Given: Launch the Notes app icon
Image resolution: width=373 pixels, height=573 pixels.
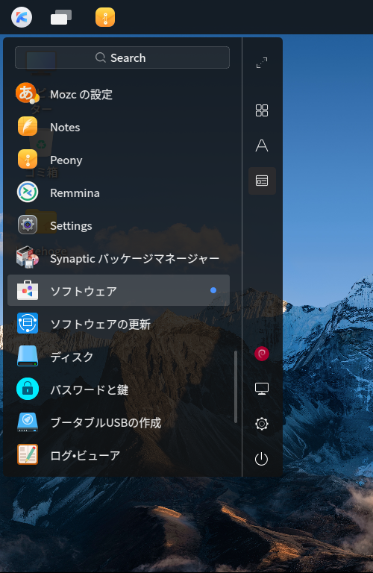Looking at the screenshot, I should 28,126.
